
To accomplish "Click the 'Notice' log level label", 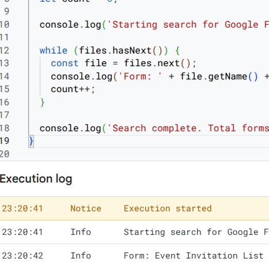I will [86, 208].
